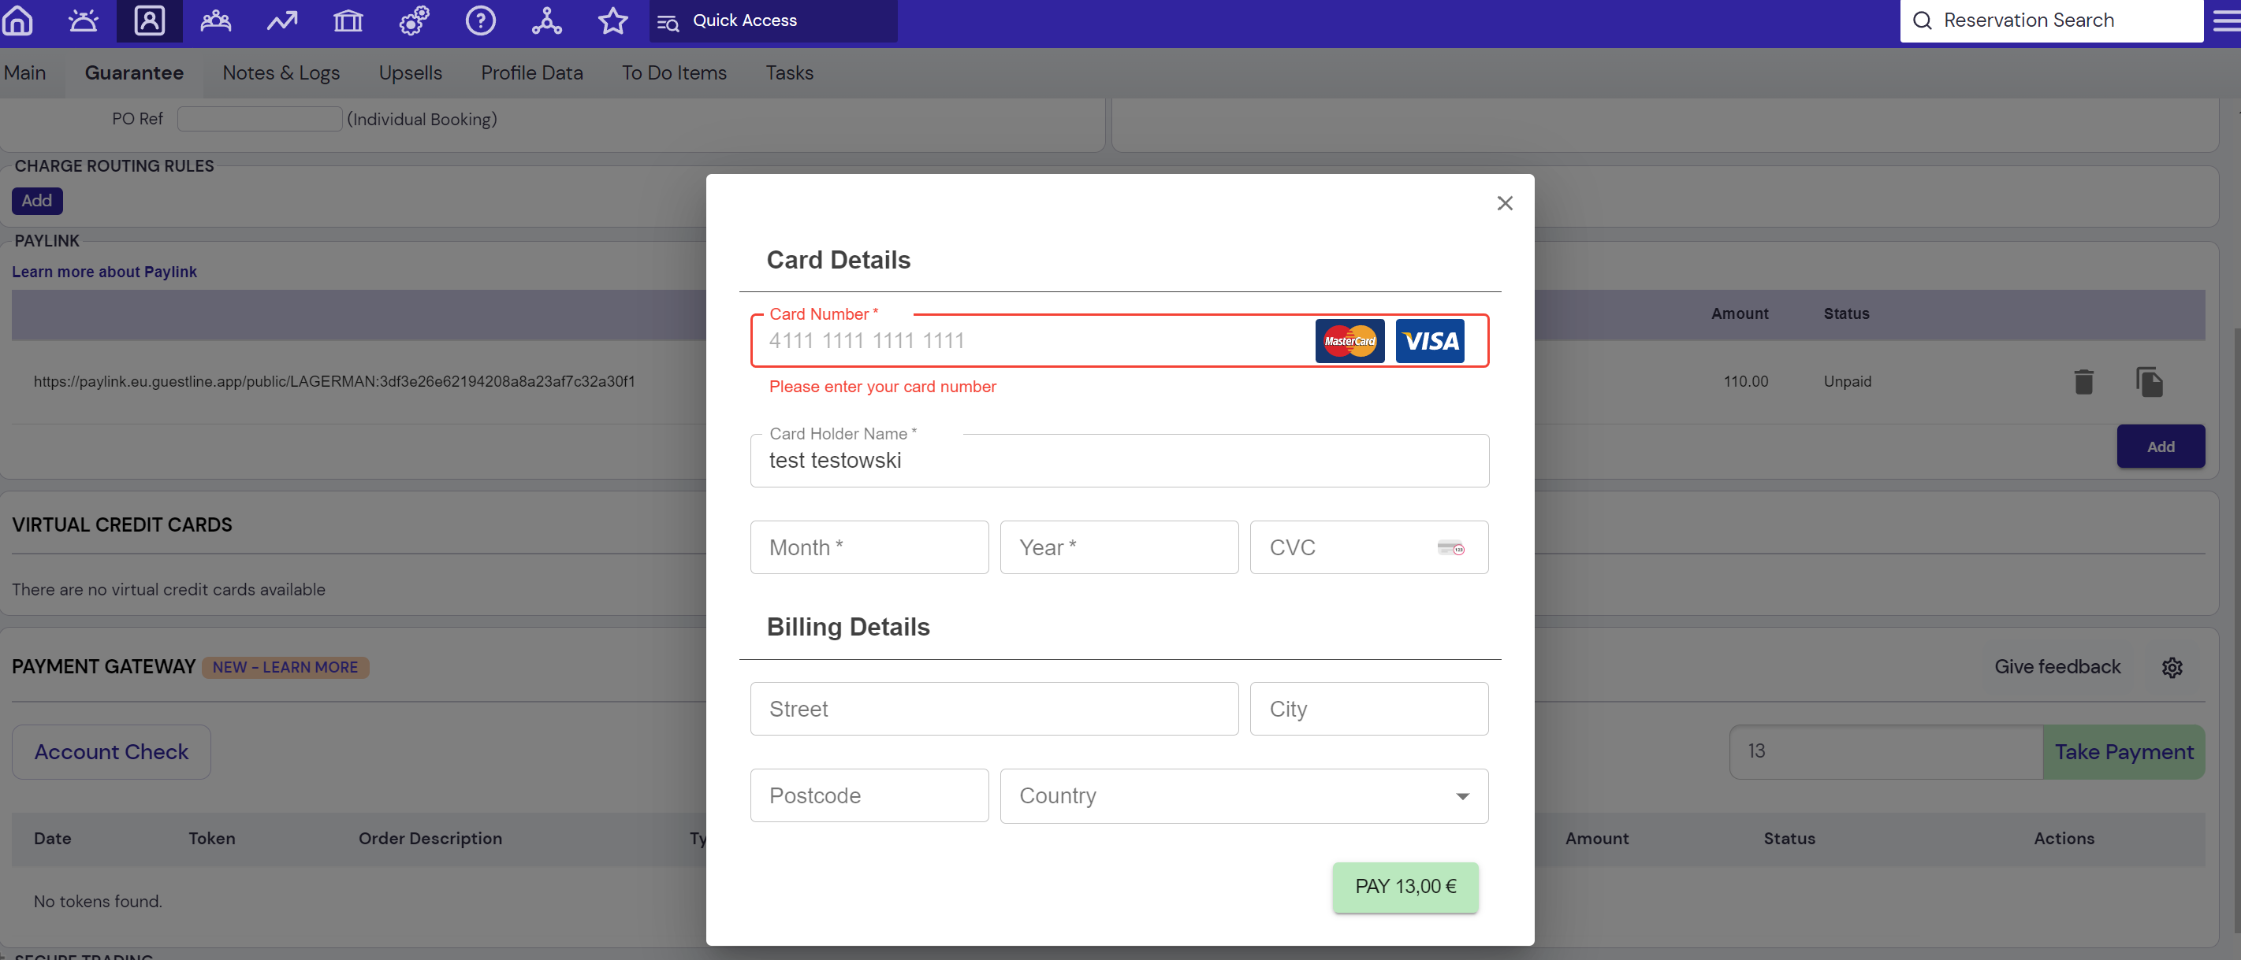The image size is (2241, 960).
Task: Close the Card Details dialog
Action: click(x=1504, y=203)
